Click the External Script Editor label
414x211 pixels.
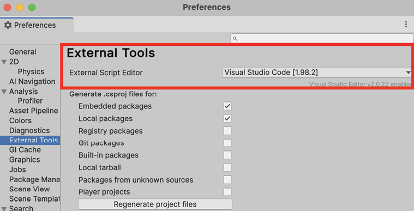tap(106, 73)
